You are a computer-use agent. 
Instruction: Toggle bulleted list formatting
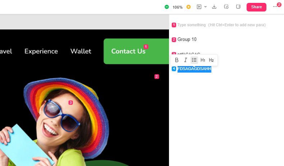click(194, 60)
